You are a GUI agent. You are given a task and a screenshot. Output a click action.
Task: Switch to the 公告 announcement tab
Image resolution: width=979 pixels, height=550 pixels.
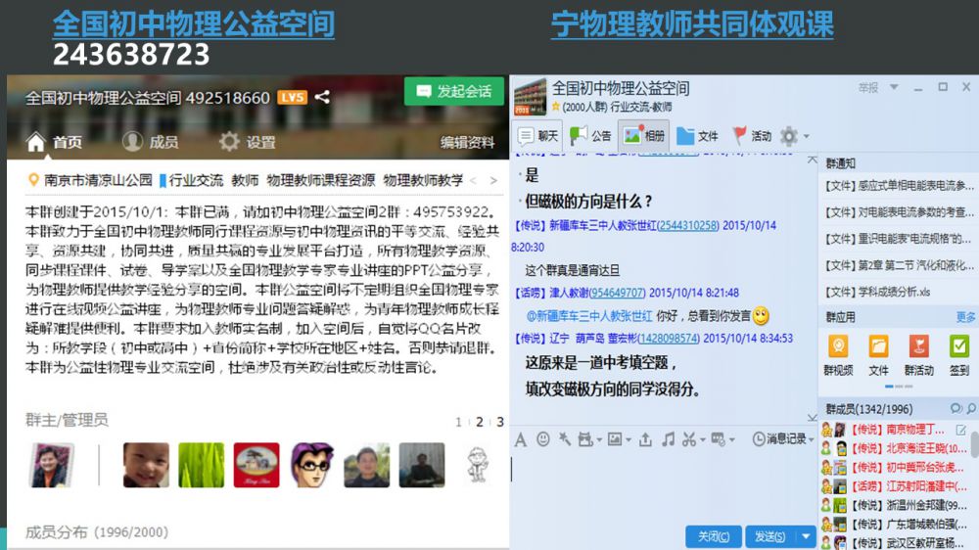tap(591, 136)
